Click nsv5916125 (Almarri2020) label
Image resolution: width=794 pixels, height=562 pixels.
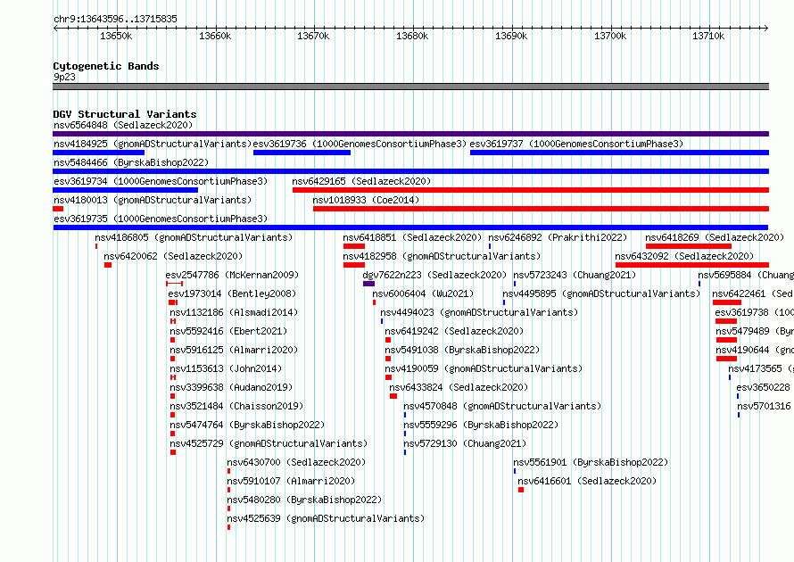click(234, 350)
